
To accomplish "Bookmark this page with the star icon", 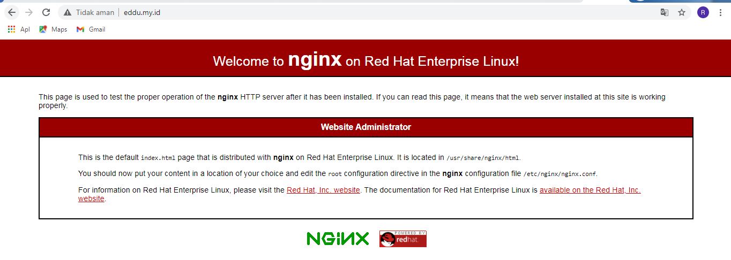I will click(x=682, y=12).
